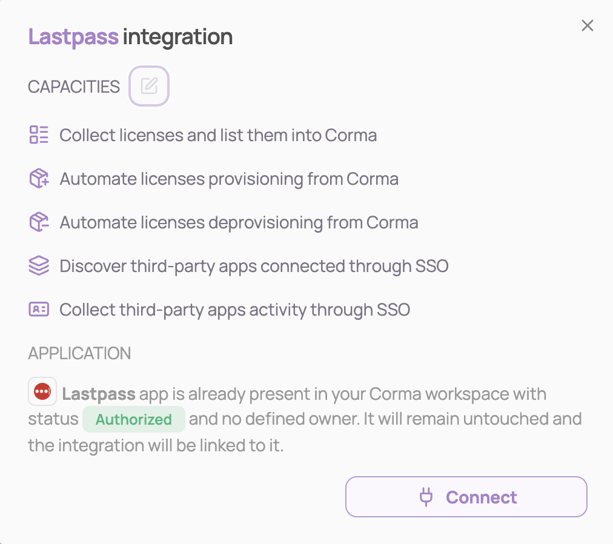Click the bold Lastpass app name
The height and width of the screenshot is (544, 613).
tap(99, 394)
